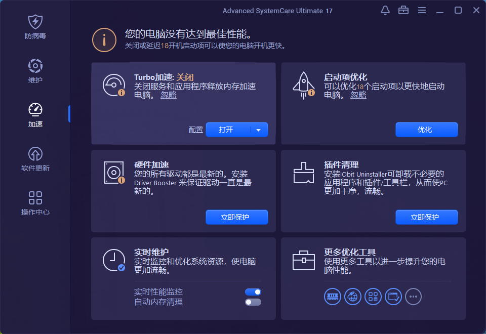Screen dimensions: 486x334
Task: Click the 启动项优化 rocket icon
Action: pyautogui.click(x=304, y=86)
